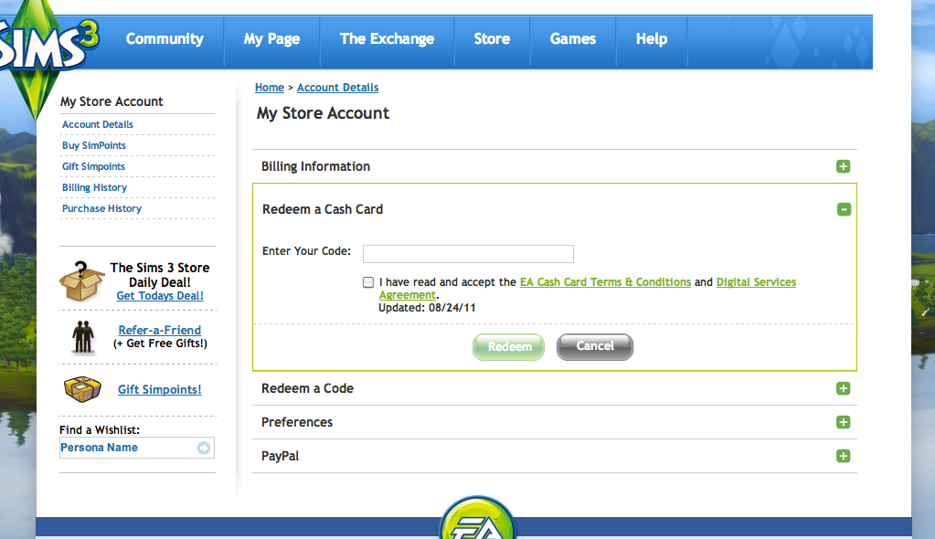Open the My Page menu
This screenshot has width=935, height=539.
[272, 39]
